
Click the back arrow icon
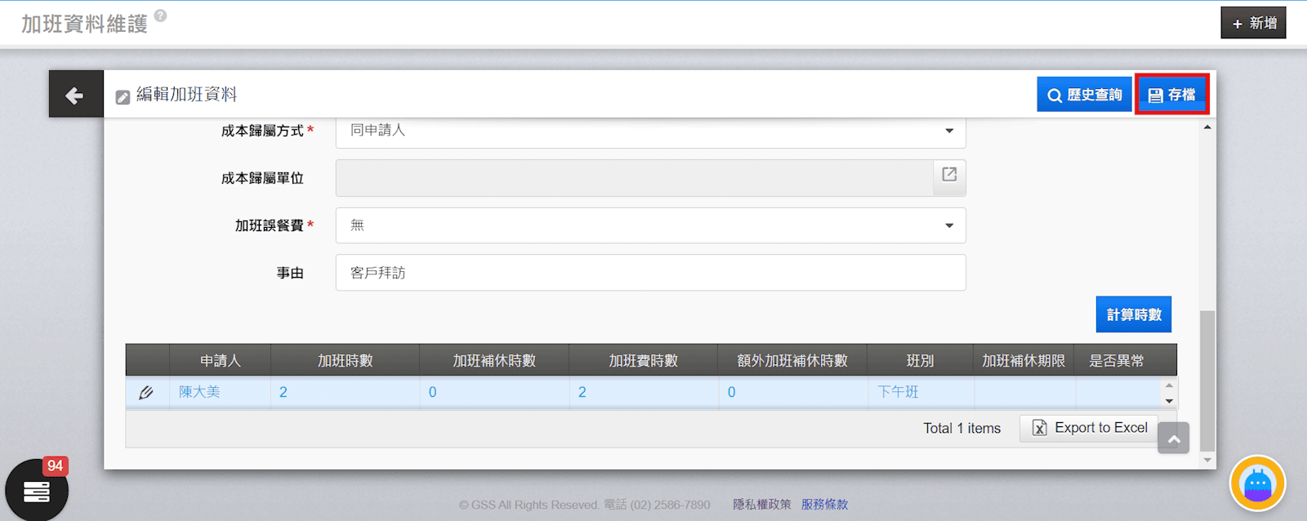(x=75, y=95)
